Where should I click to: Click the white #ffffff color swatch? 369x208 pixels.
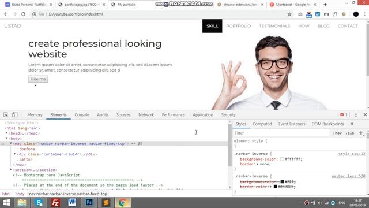pyautogui.click(x=282, y=159)
